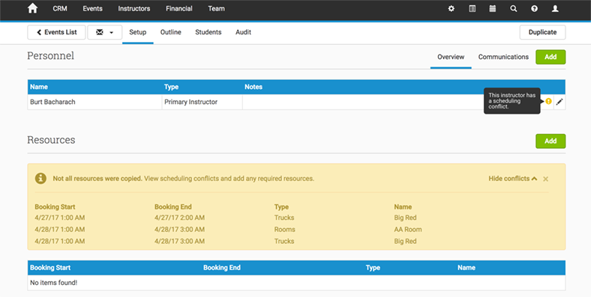Open the Team menu
The image size is (591, 297).
click(x=216, y=8)
